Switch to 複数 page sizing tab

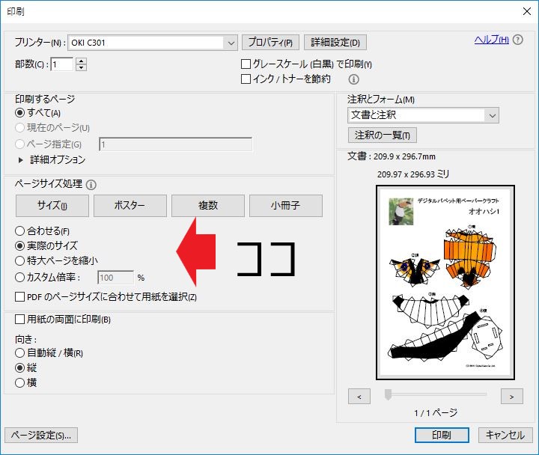[x=208, y=206]
